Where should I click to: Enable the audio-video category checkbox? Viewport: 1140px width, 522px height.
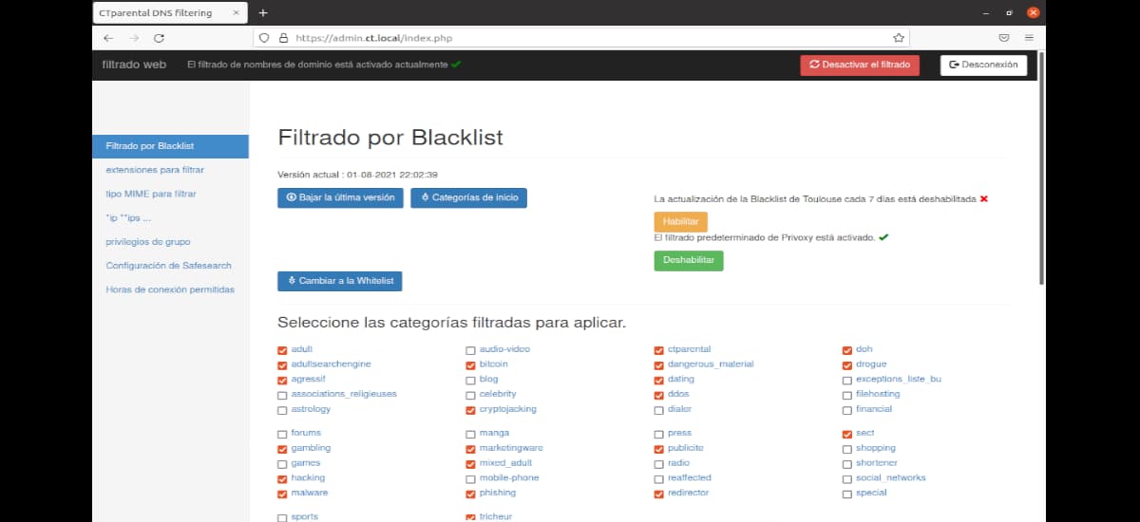(x=470, y=350)
